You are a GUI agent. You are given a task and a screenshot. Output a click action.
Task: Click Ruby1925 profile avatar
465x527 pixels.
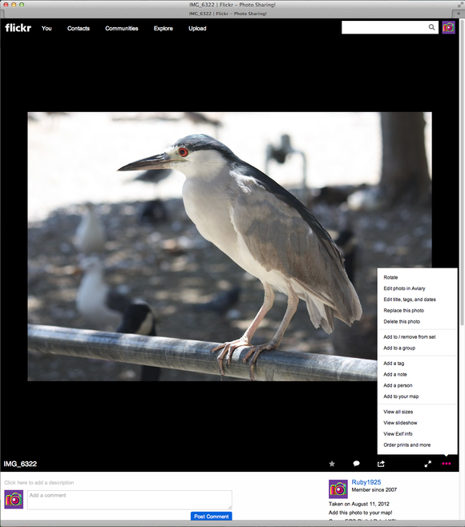338,489
